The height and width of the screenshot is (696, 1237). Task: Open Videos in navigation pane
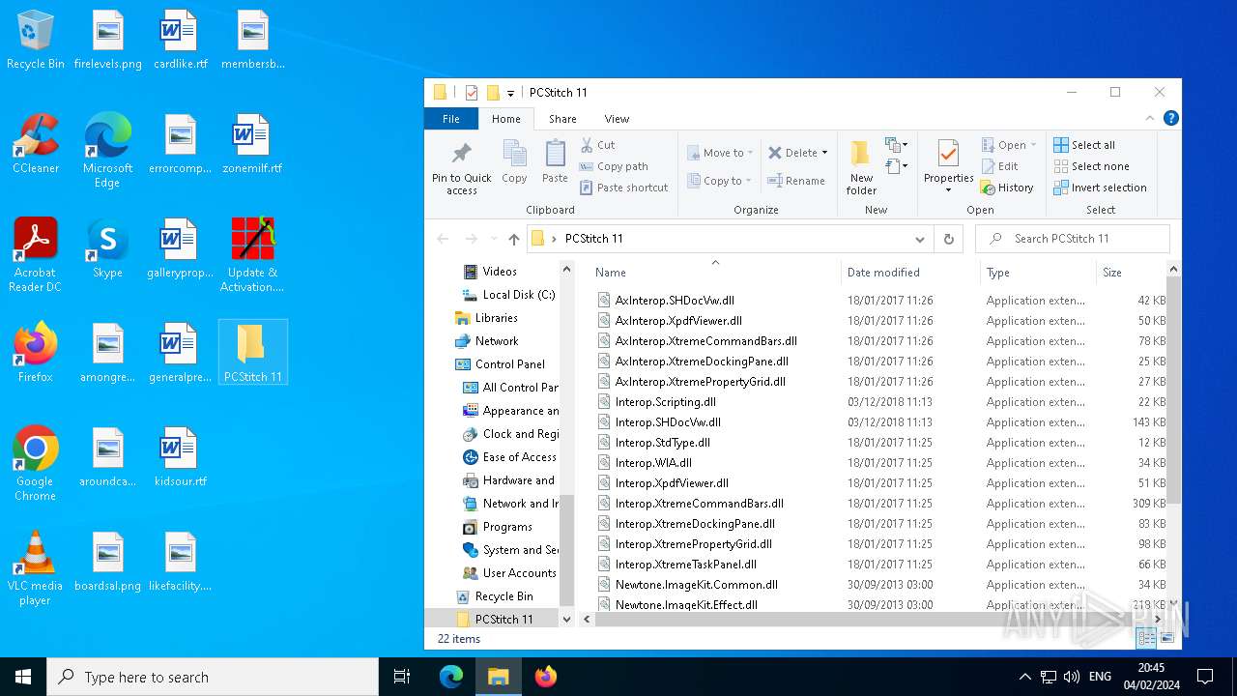(x=500, y=272)
